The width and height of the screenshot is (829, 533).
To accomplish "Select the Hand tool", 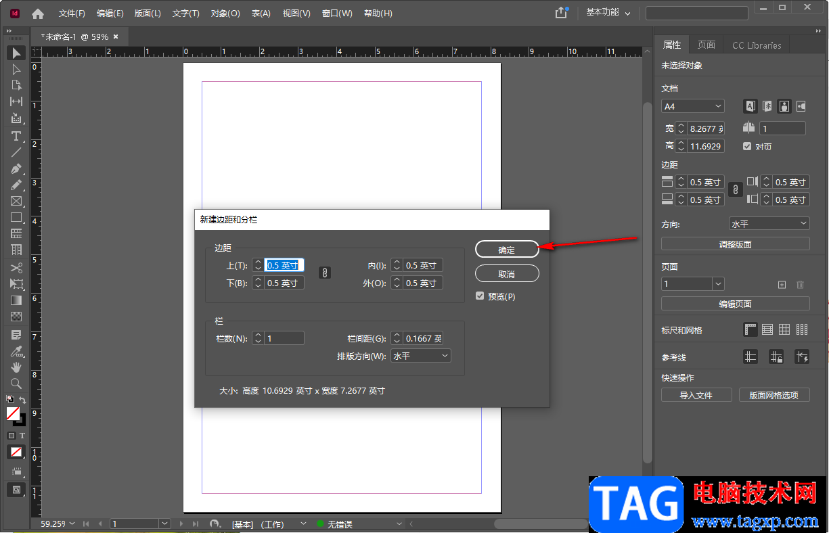I will click(x=16, y=367).
